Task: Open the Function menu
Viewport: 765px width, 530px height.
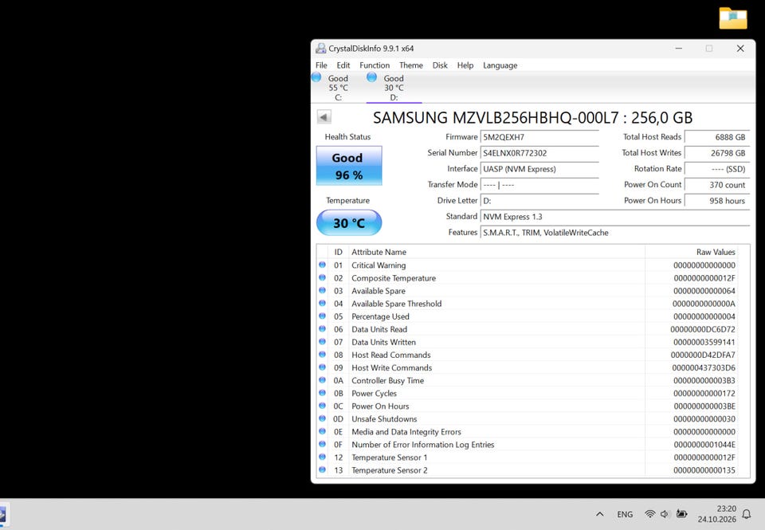Action: (x=375, y=65)
